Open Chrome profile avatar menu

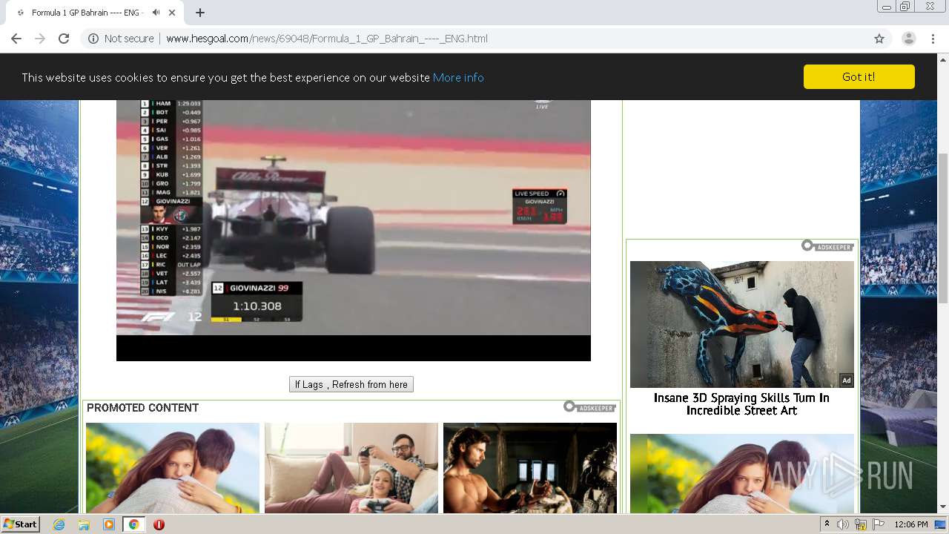click(x=908, y=39)
